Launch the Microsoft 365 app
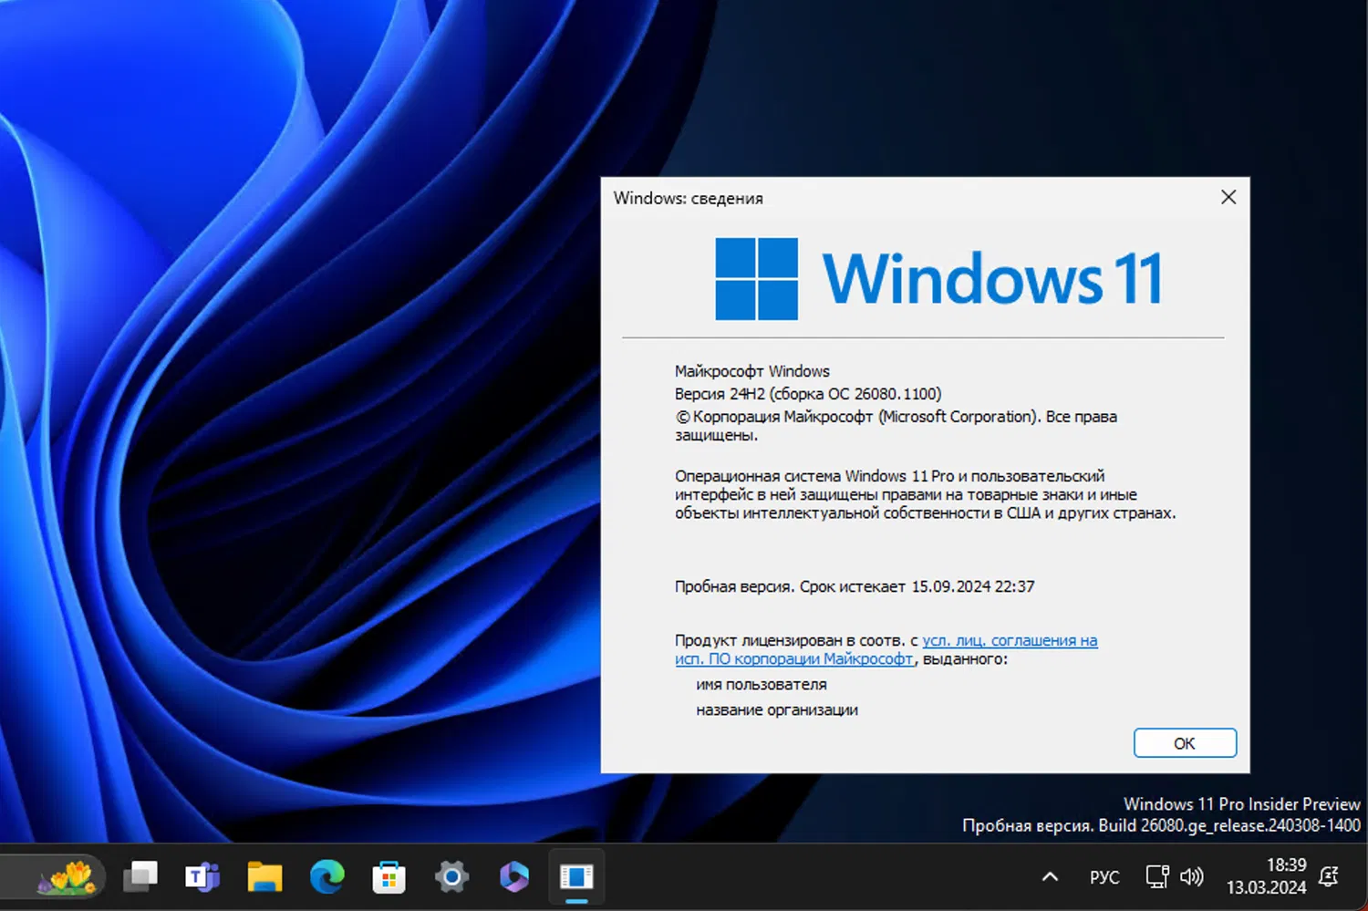 pos(513,877)
